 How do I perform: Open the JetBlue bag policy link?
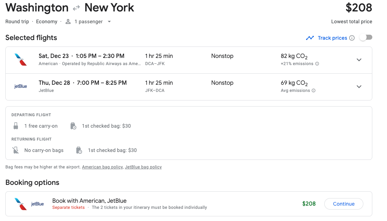click(143, 167)
